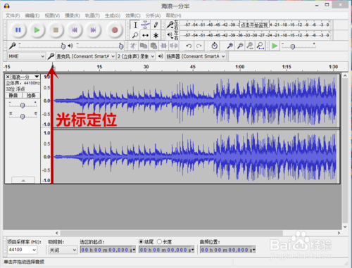Click the Paste icon in edit toolbar
Viewport: 352px width, 268px height.
(x=153, y=46)
